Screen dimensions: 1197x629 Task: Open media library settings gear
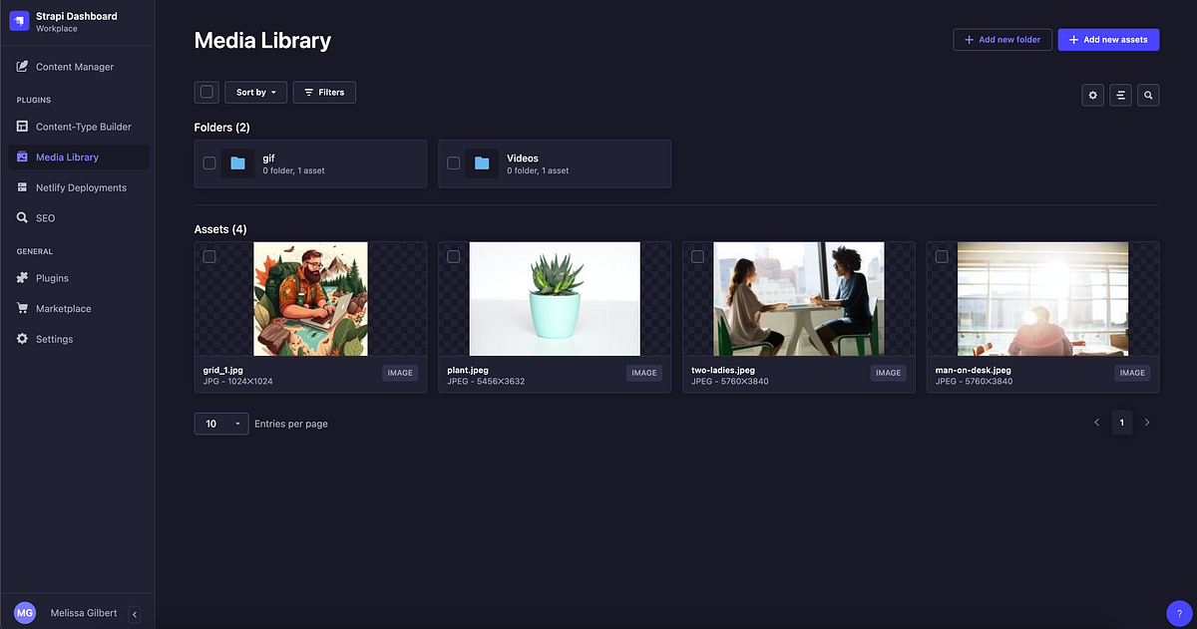click(1092, 95)
